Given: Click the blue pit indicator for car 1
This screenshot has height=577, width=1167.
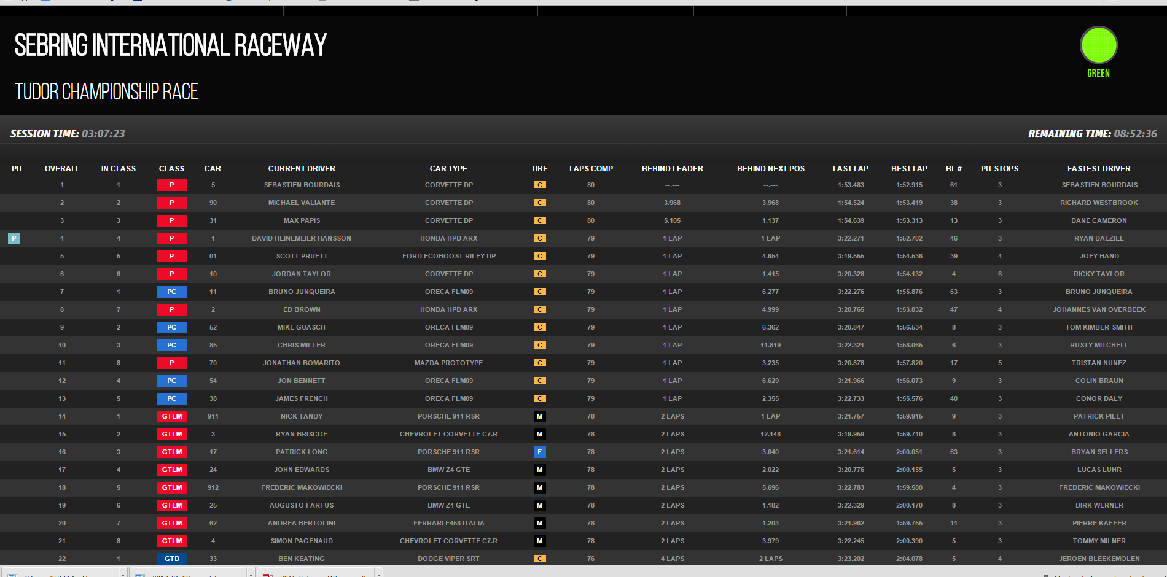Looking at the screenshot, I should pos(14,238).
